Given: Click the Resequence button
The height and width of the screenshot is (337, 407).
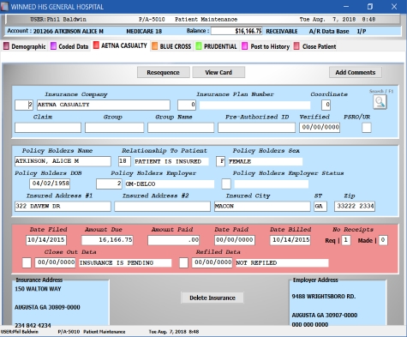Looking at the screenshot, I should (164, 72).
